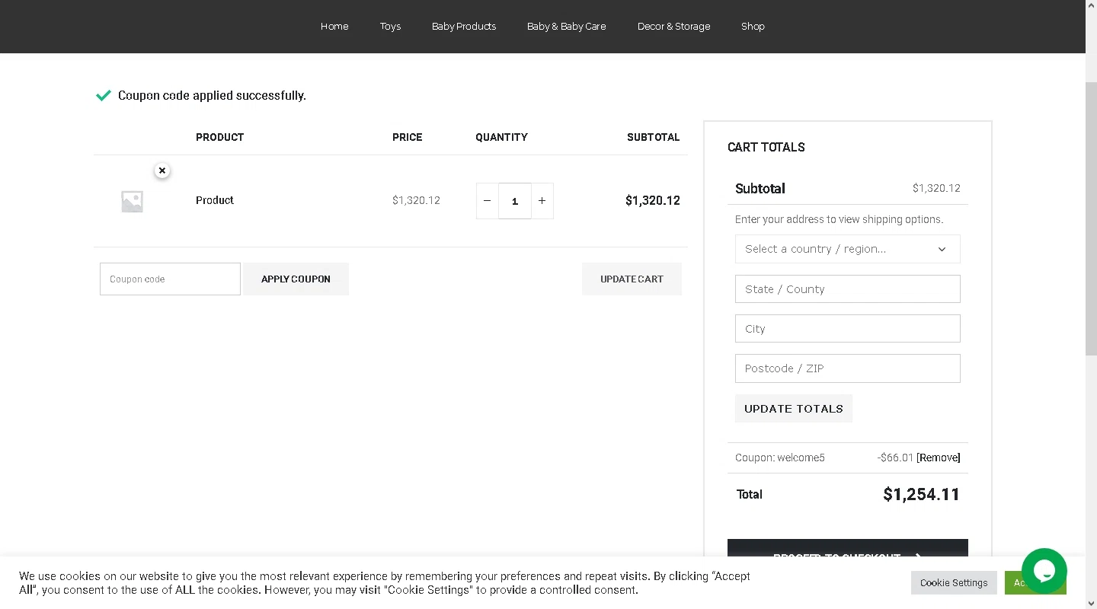
Task: Click the Update Cart button
Action: pyautogui.click(x=632, y=279)
